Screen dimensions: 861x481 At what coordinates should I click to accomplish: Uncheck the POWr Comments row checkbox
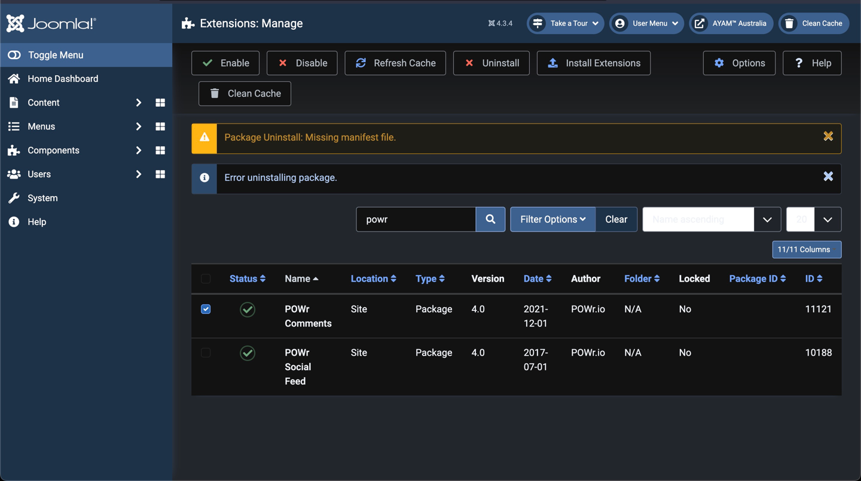tap(206, 309)
